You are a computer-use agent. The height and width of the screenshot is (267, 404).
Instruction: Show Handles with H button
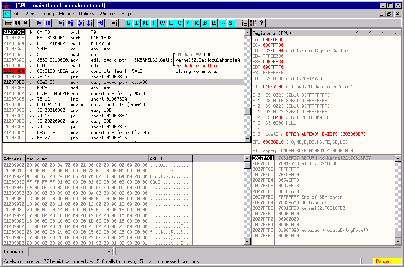point(171,23)
